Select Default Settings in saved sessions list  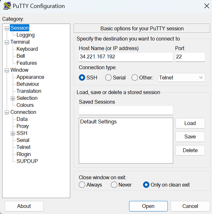pos(99,122)
